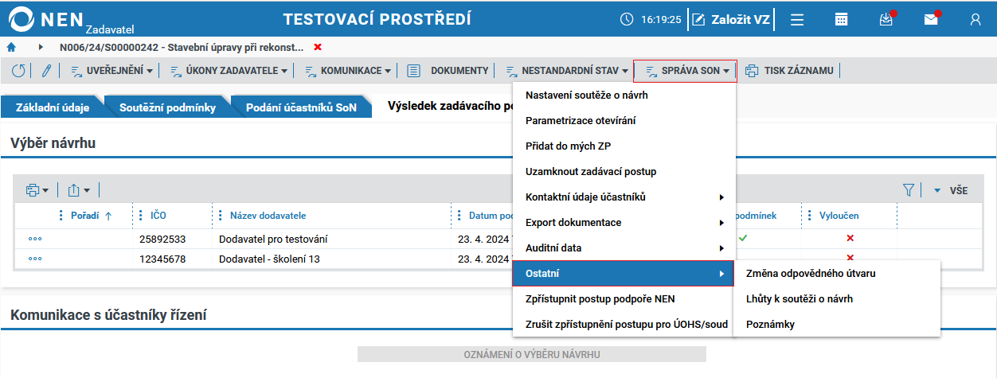Choose Přidat do mých ZP

(x=624, y=146)
